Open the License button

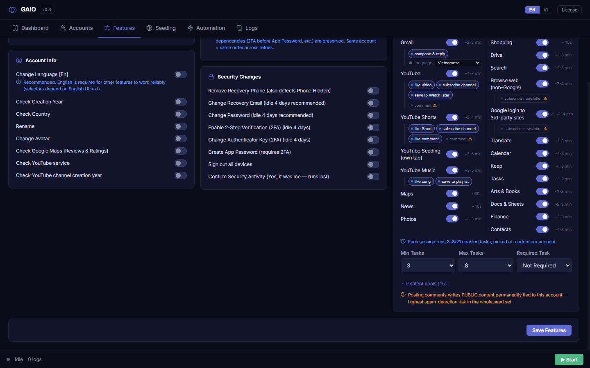click(570, 10)
